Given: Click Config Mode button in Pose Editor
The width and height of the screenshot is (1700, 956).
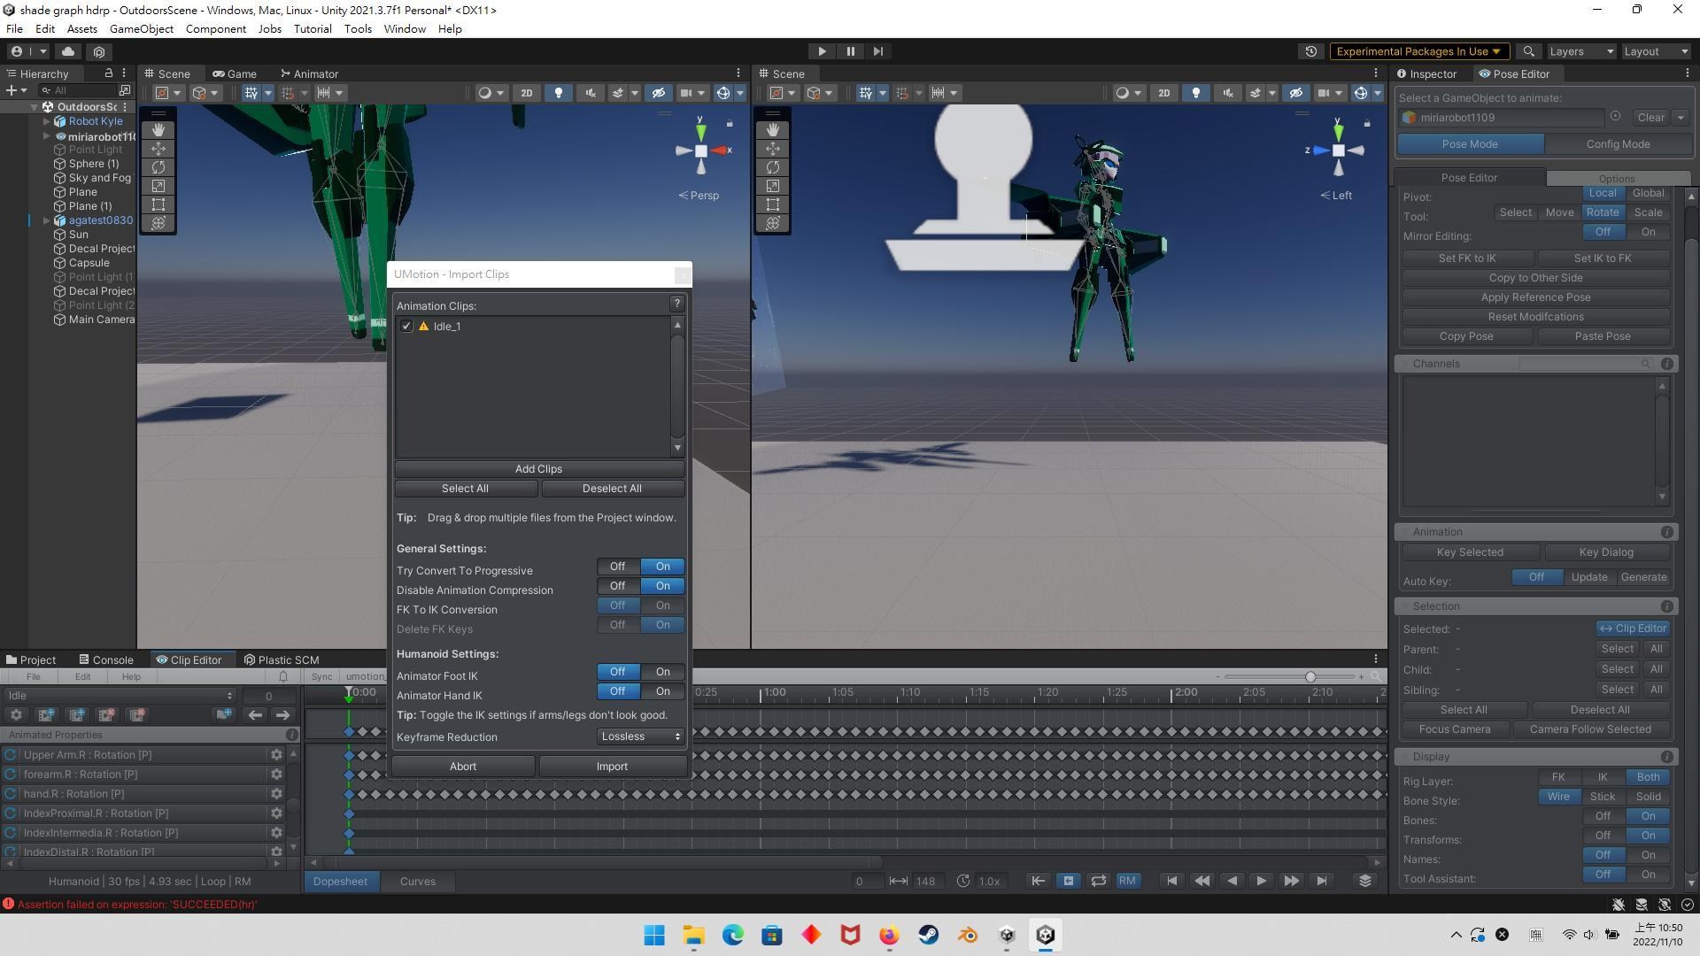Looking at the screenshot, I should coord(1618,144).
